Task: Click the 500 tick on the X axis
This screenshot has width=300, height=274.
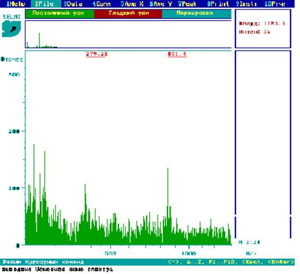Action: 110,253
